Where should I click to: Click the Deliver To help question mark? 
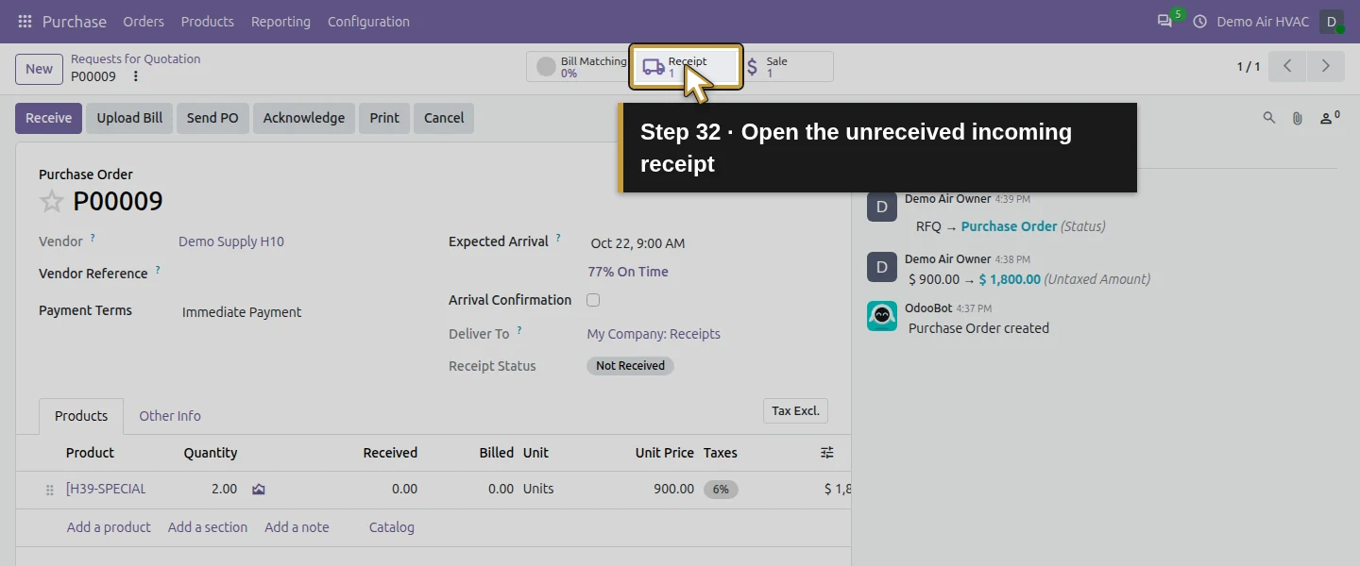519,330
